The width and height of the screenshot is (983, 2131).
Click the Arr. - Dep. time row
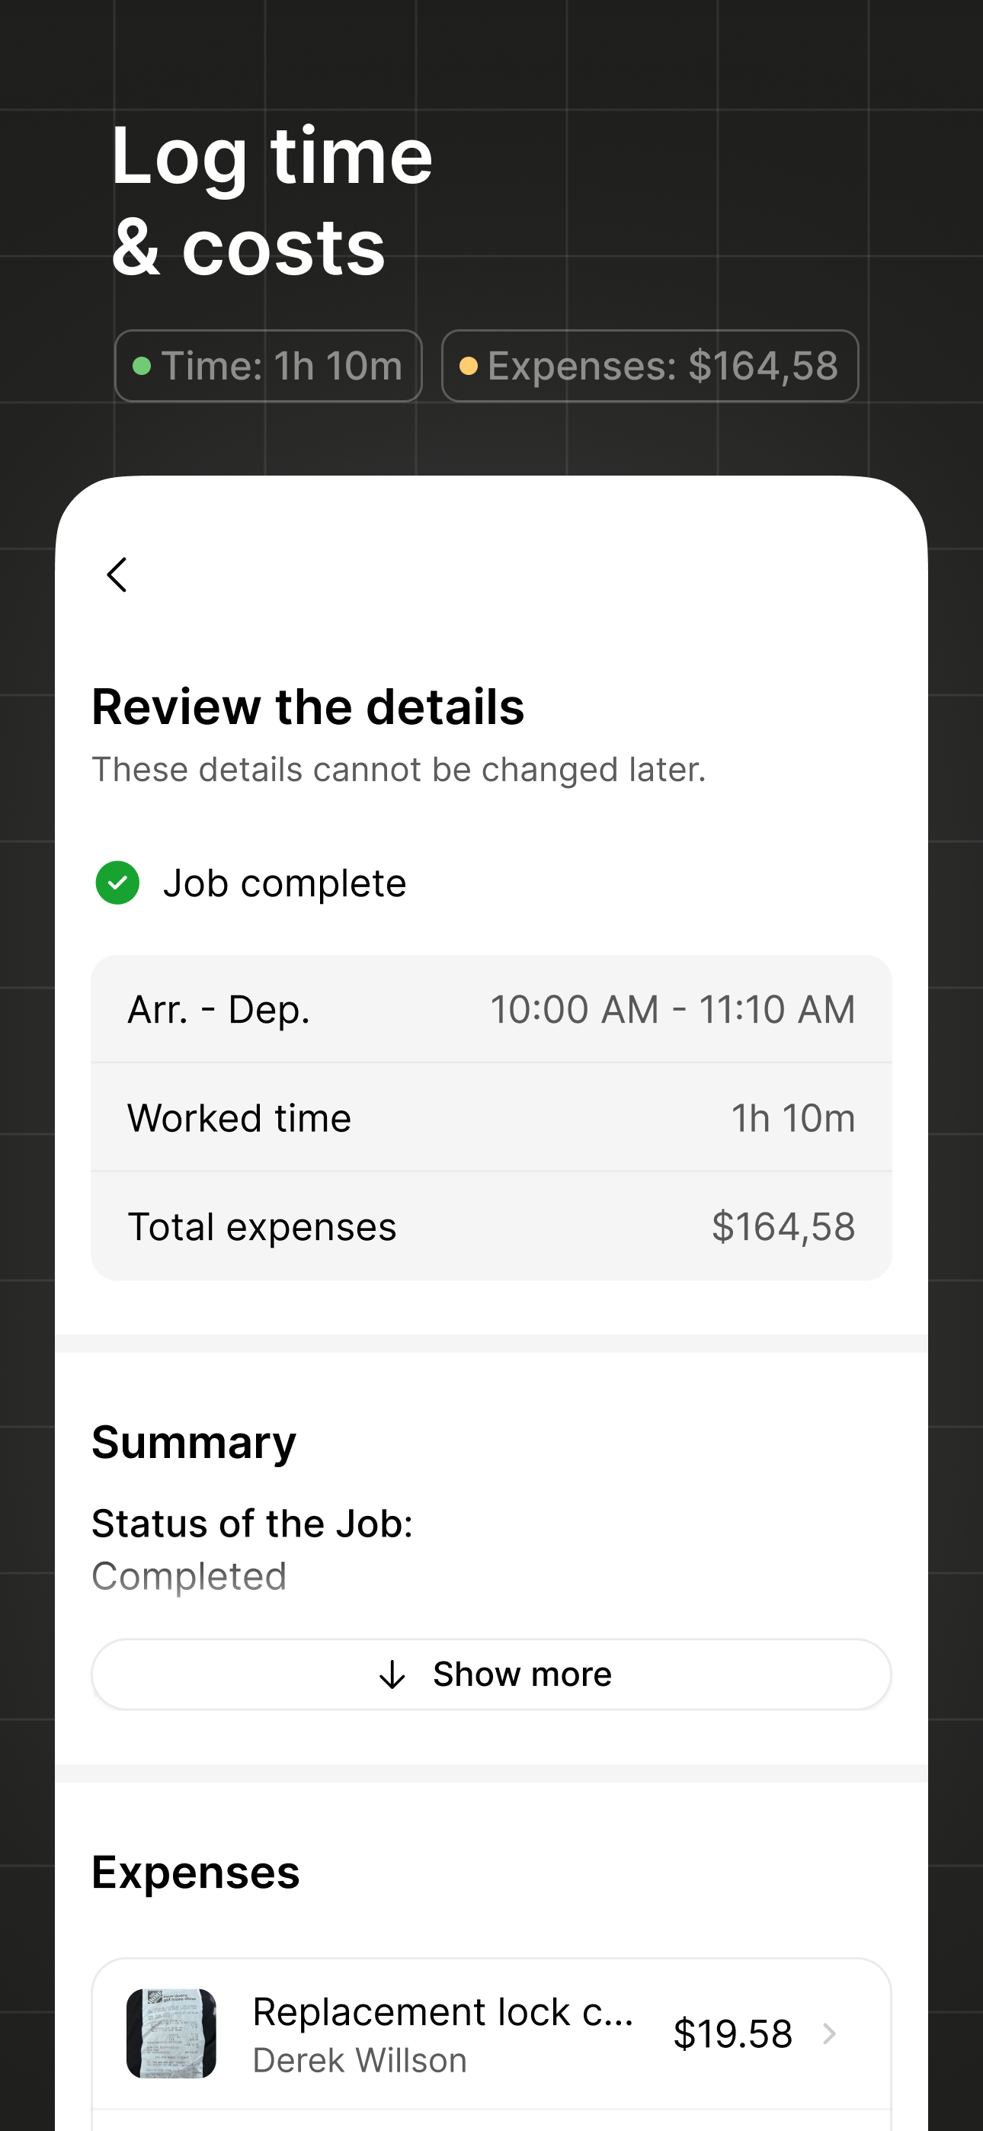tap(491, 1009)
